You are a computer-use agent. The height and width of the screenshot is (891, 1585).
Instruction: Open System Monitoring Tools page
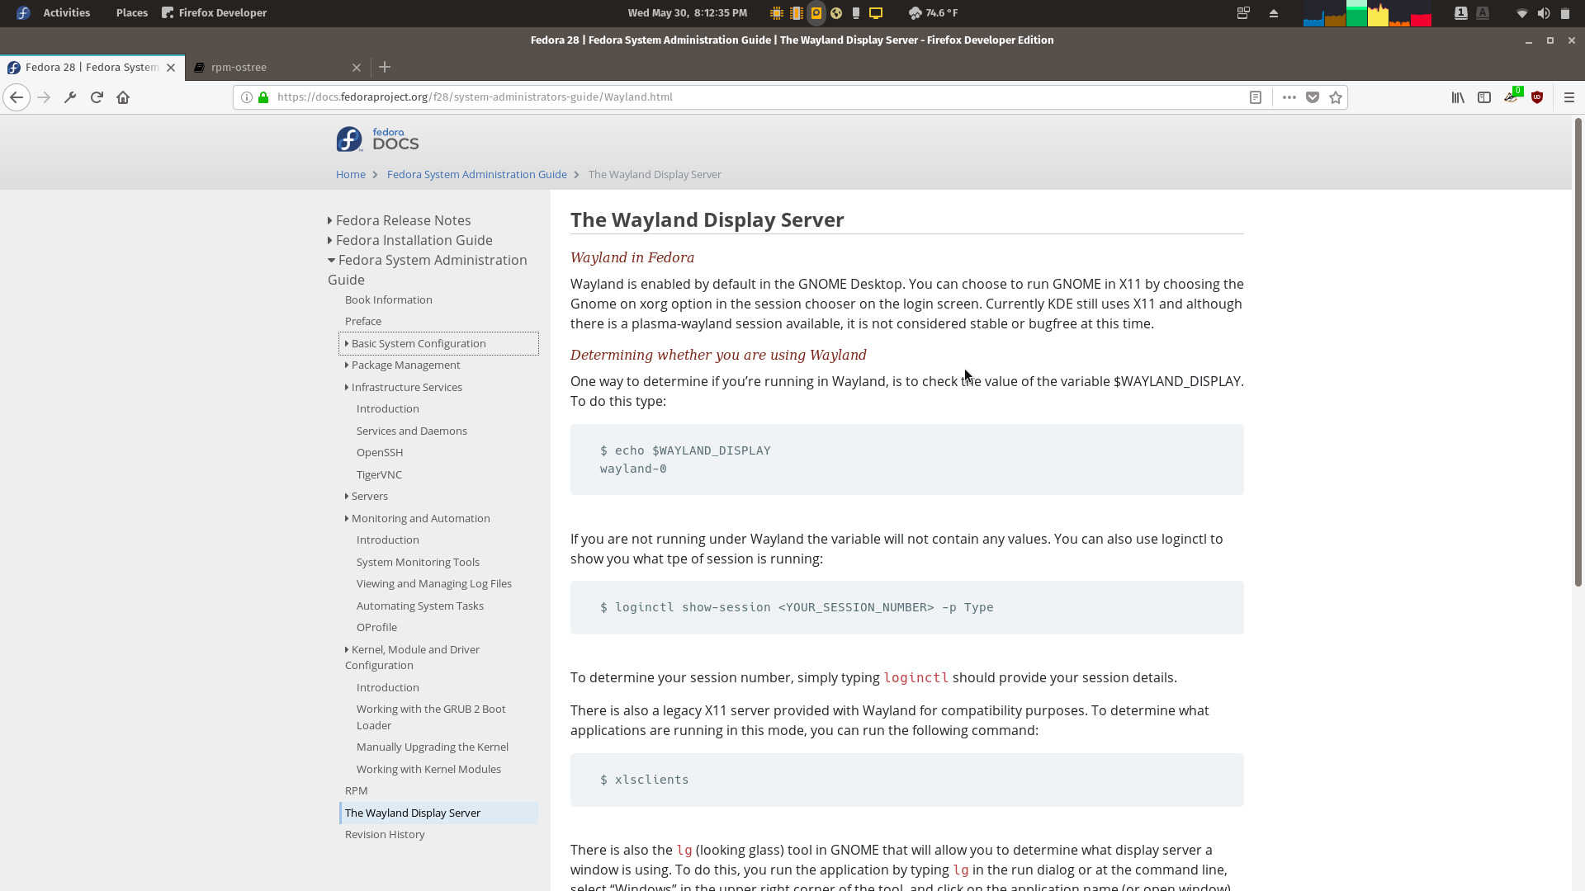point(418,562)
